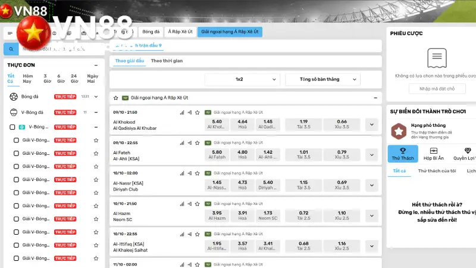Favorite the Al Kholood vs Al Qadisiya match
Viewport: 476px width, 268px height.
point(198,113)
